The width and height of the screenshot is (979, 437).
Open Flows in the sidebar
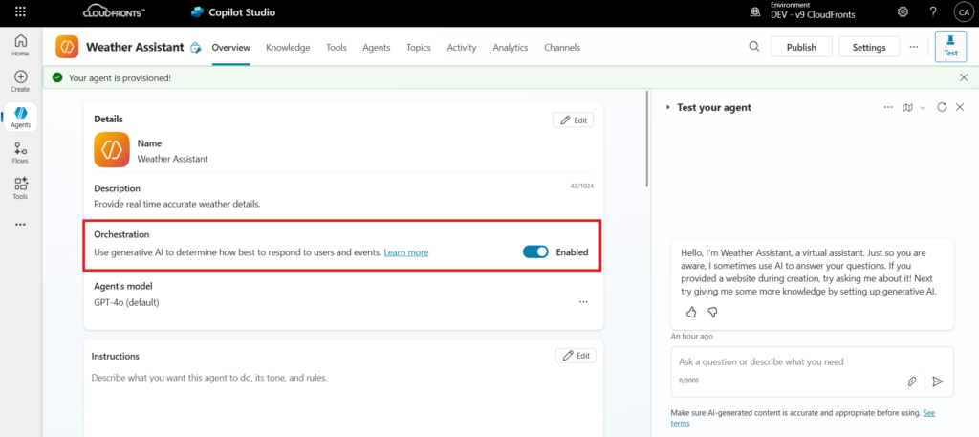tap(21, 152)
